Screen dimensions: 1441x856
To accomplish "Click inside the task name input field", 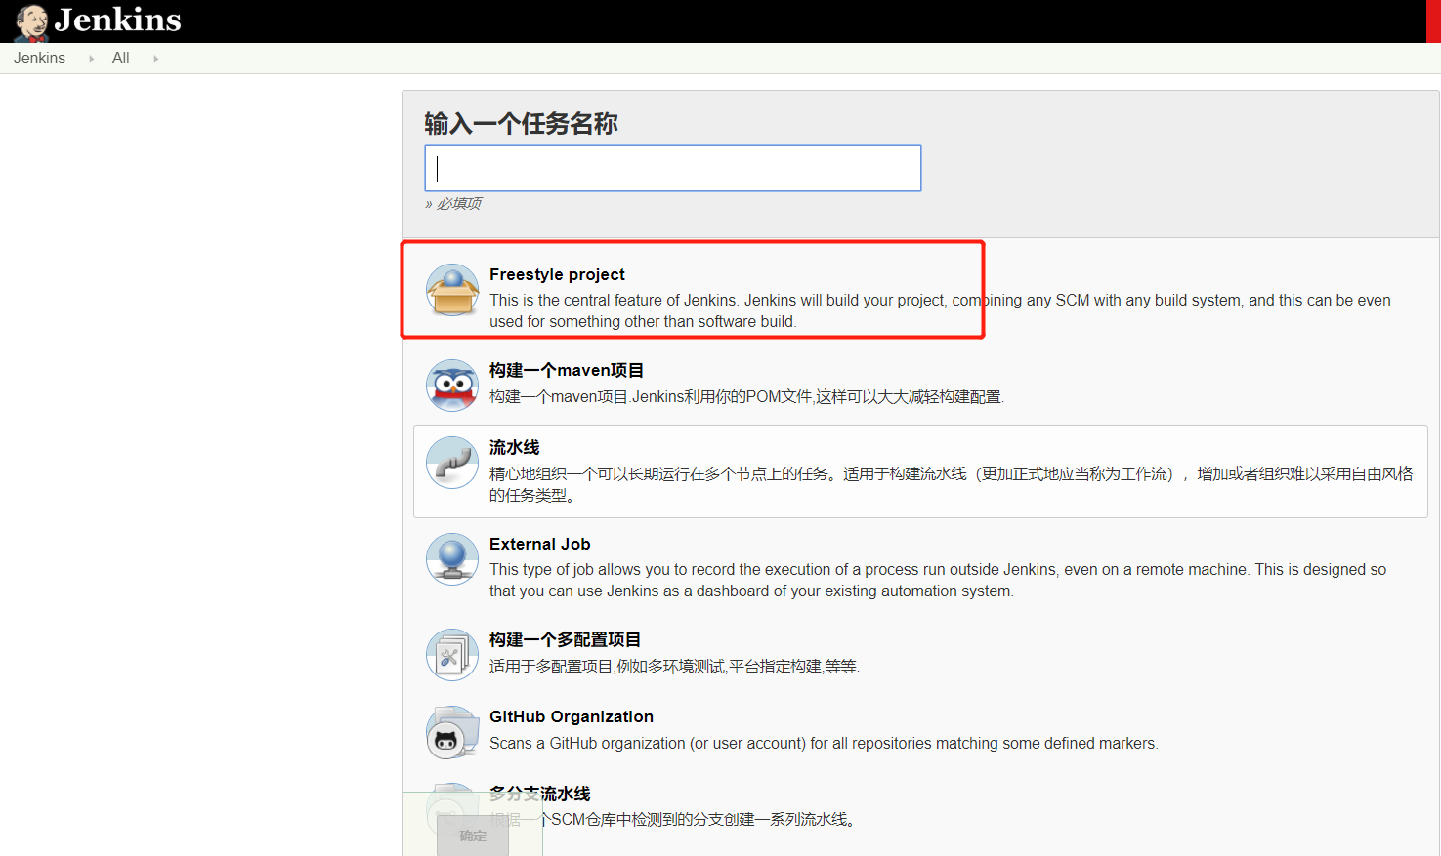I will (x=672, y=168).
